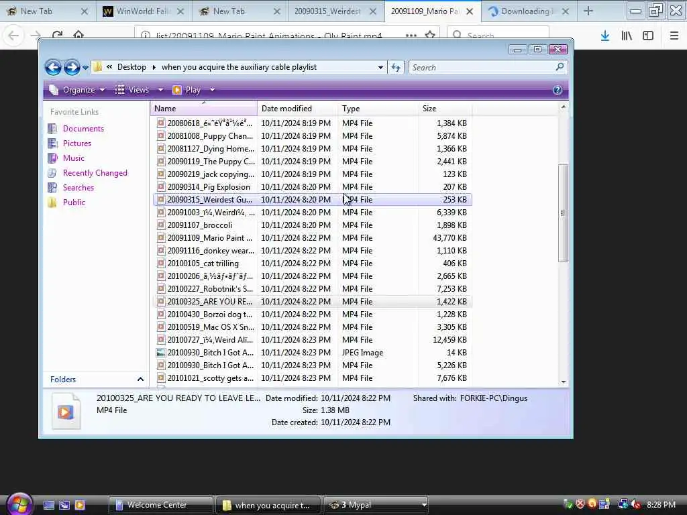Open Public favorite link
Image resolution: width=687 pixels, height=515 pixels.
coord(74,203)
